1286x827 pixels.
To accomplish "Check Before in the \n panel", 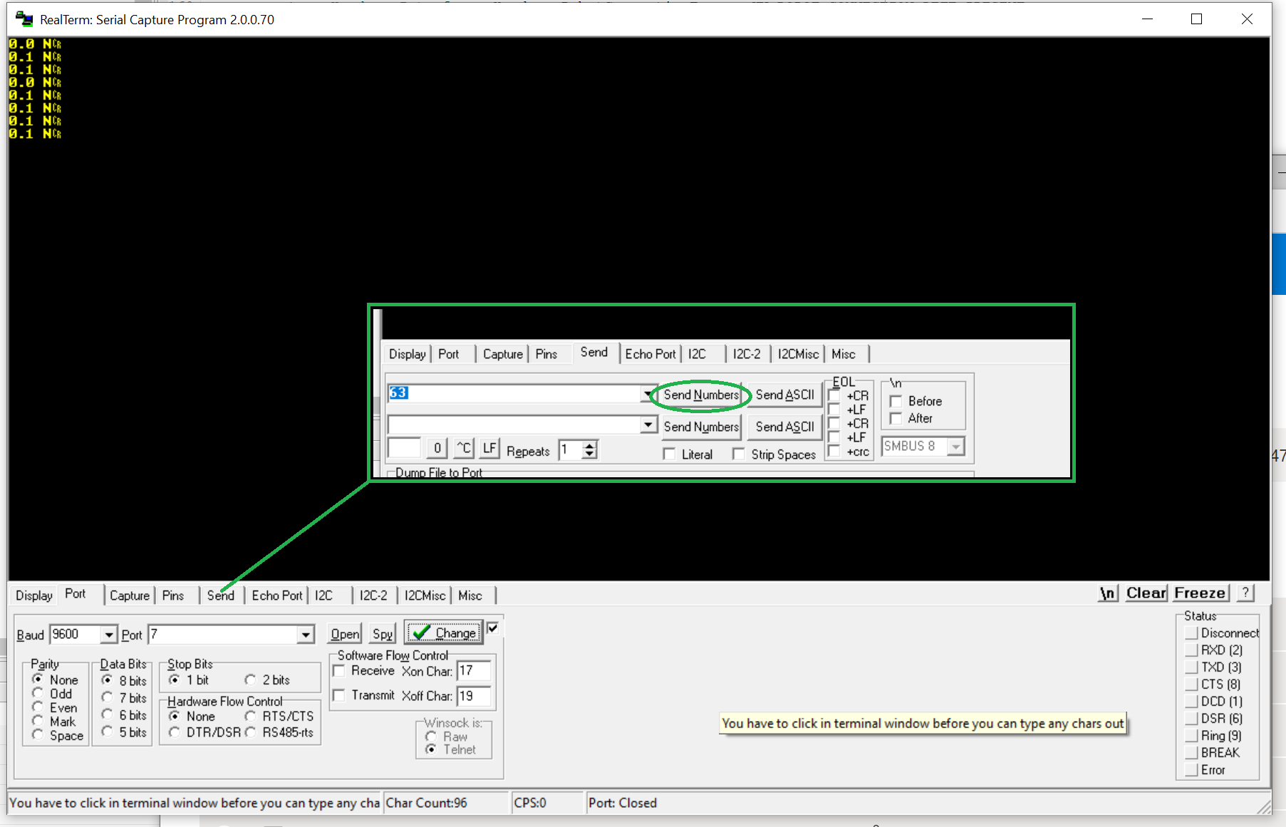I will (896, 401).
